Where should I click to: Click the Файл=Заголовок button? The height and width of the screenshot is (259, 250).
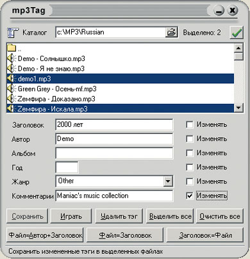(125, 235)
